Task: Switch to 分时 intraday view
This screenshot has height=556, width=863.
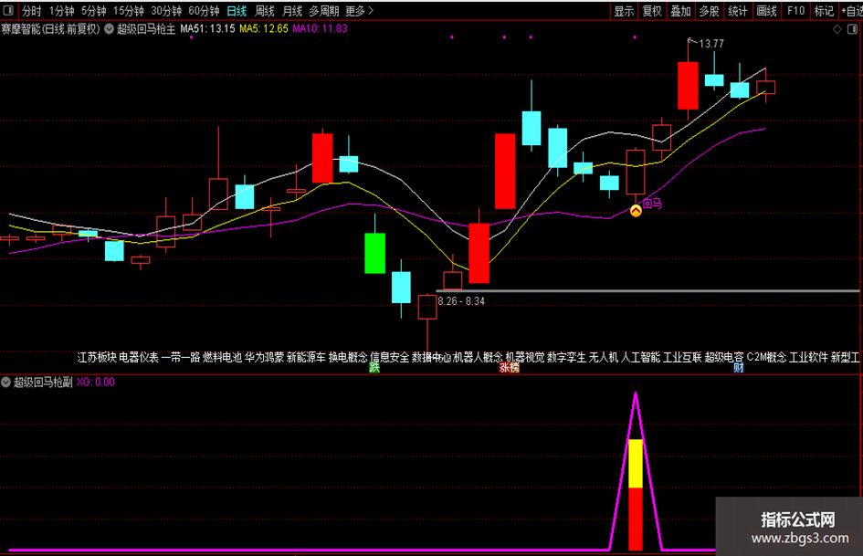Action: pos(31,11)
